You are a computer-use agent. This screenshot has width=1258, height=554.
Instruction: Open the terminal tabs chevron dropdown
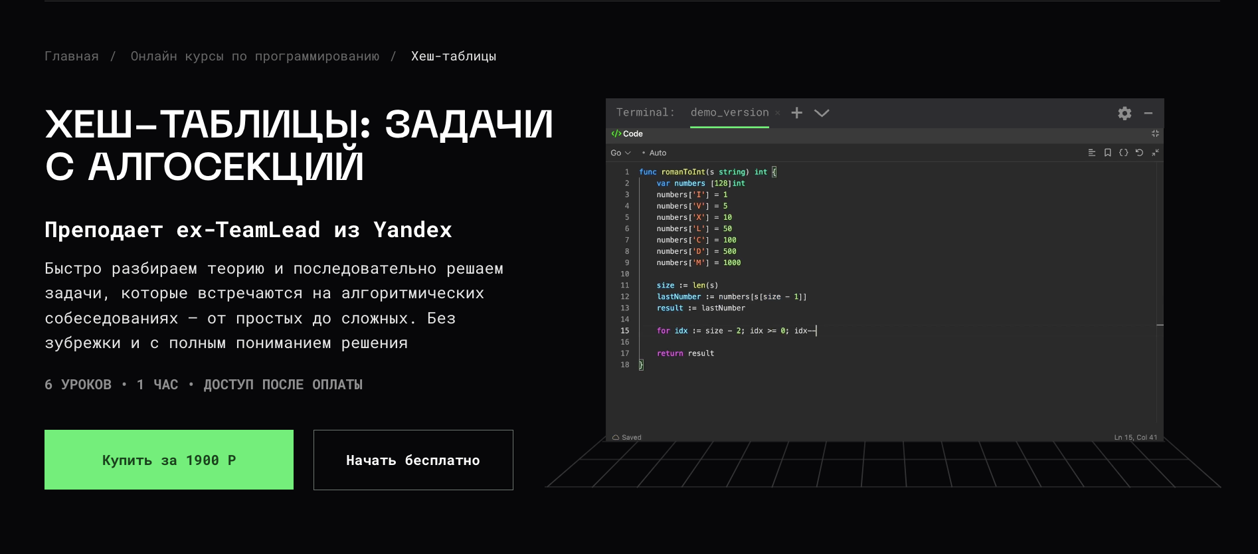click(822, 113)
